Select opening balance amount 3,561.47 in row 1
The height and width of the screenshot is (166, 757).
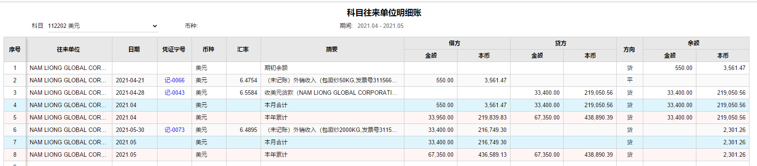(x=722, y=68)
